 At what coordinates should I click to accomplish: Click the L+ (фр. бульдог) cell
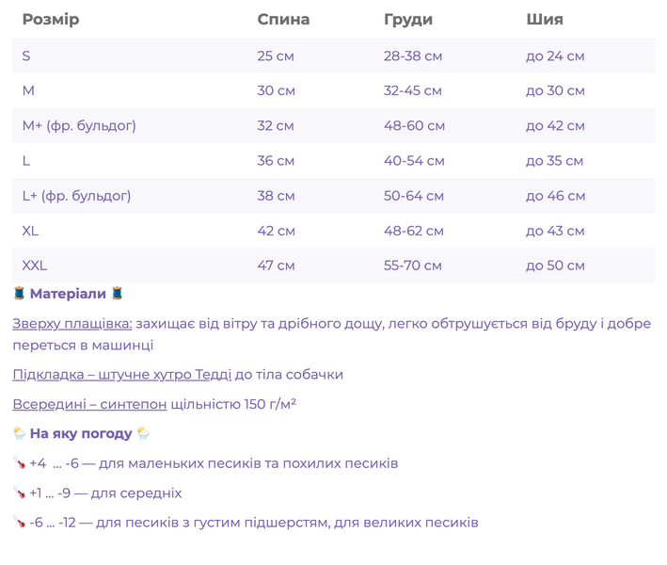click(x=76, y=196)
